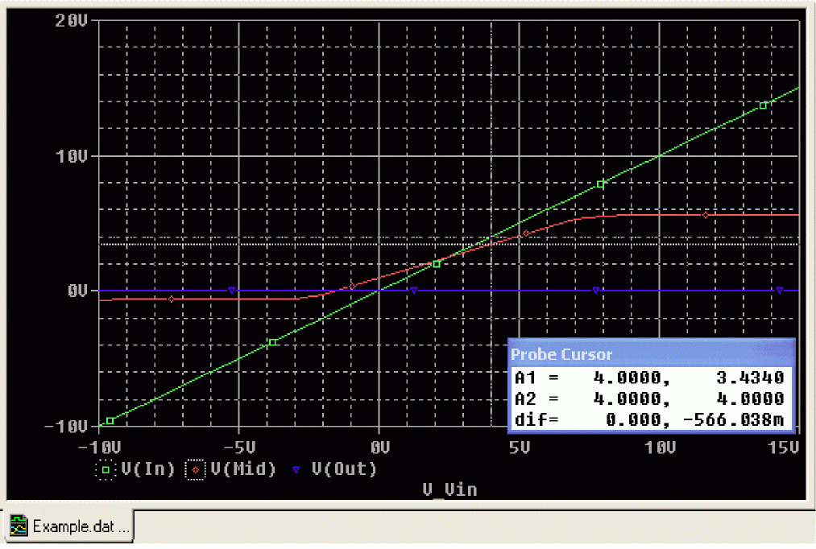This screenshot has width=816, height=549.
Task: Click the V(Mid) trace label
Action: tap(243, 469)
